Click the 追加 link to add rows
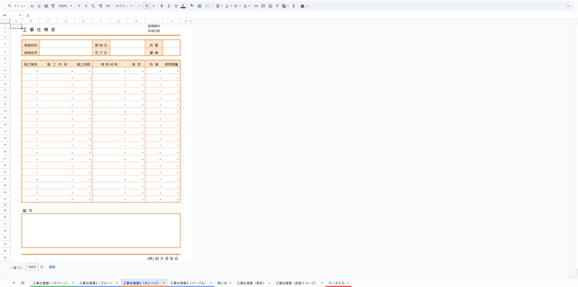Image resolution: width=578 pixels, height=287 pixels. 52,267
